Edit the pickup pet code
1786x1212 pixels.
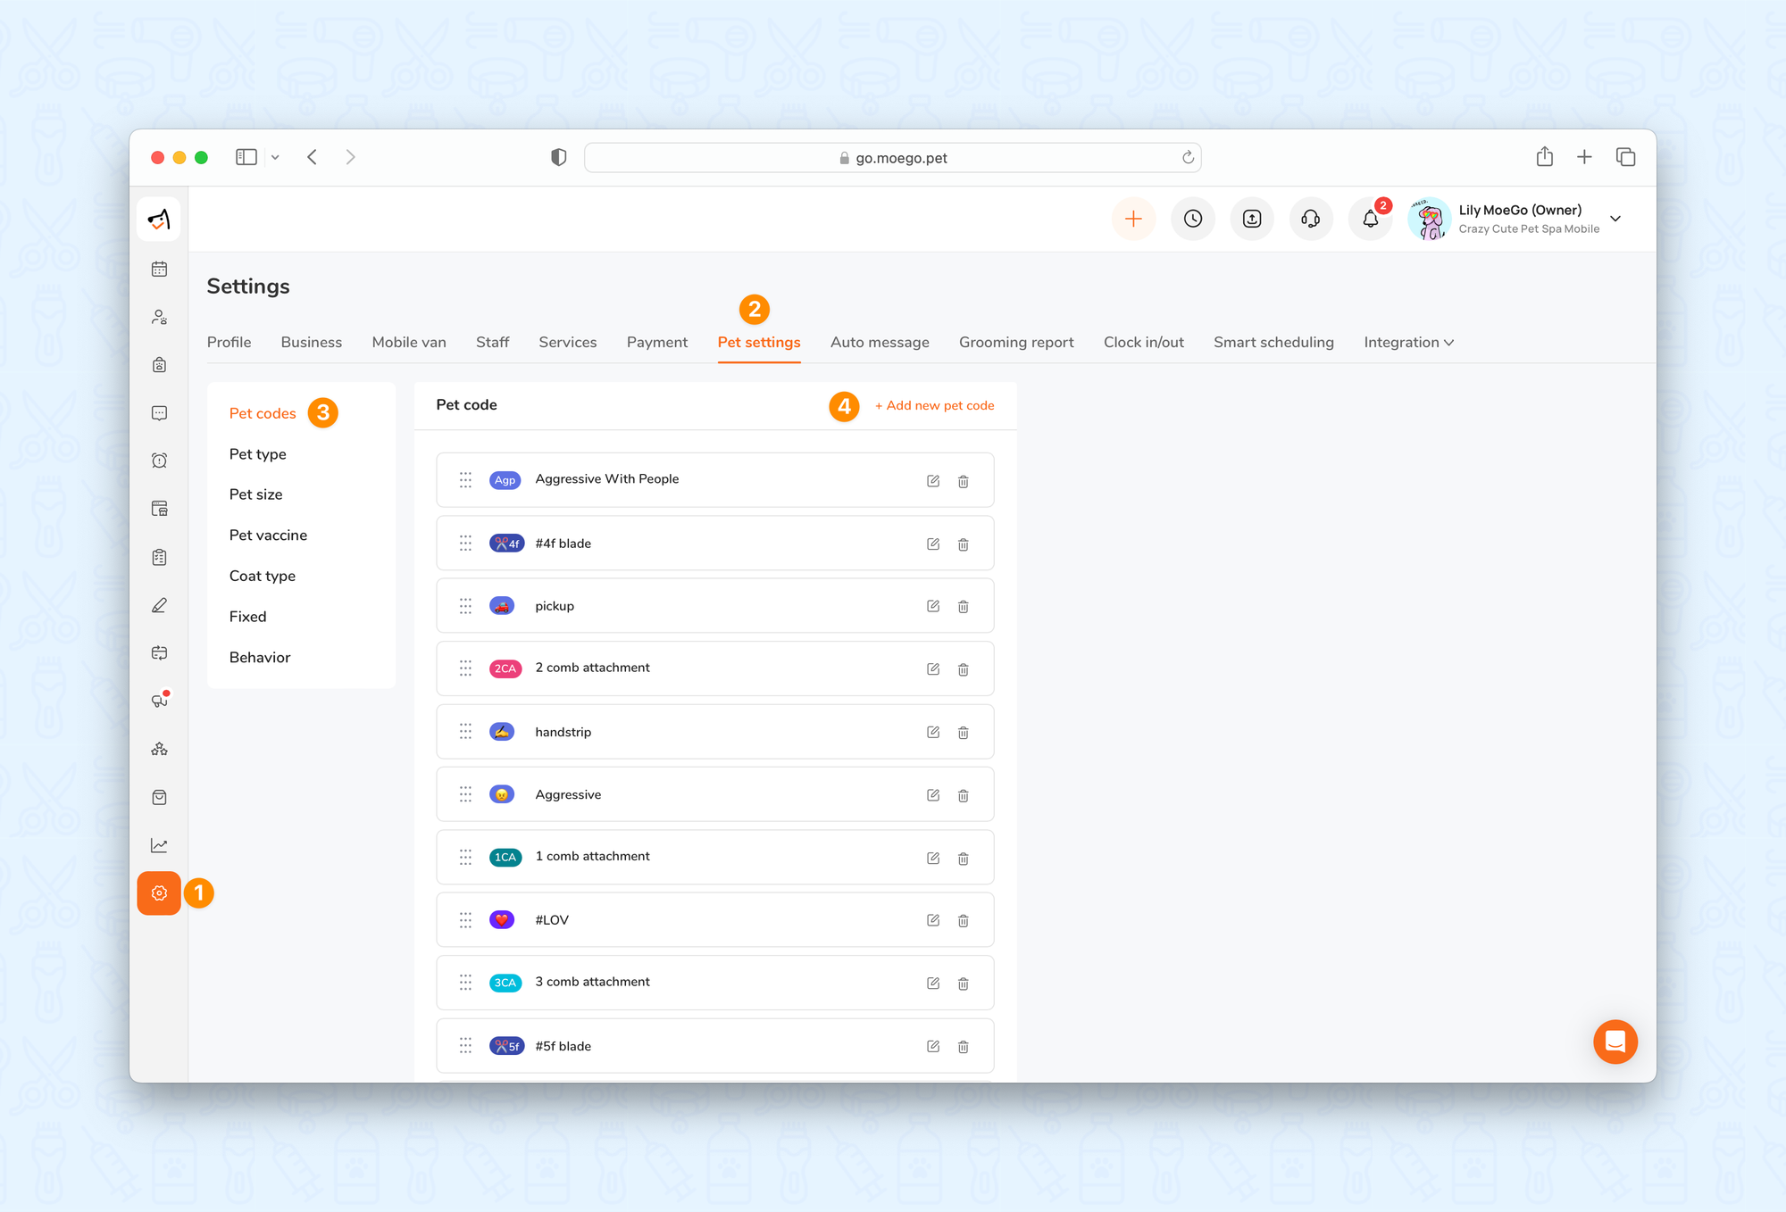[x=933, y=606]
